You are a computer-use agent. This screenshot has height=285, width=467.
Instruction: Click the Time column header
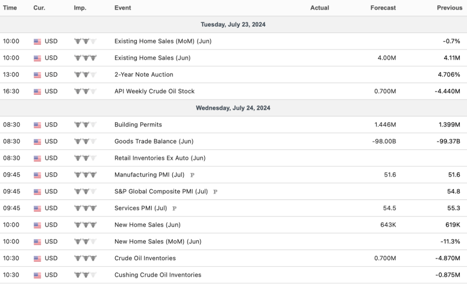coord(10,8)
